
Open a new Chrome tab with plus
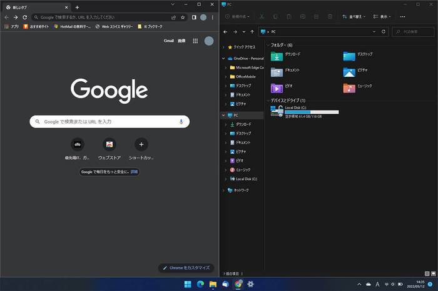78,7
